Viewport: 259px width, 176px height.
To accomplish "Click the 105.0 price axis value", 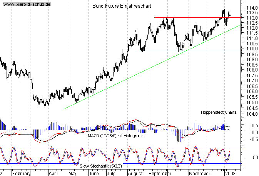I will [252, 103].
